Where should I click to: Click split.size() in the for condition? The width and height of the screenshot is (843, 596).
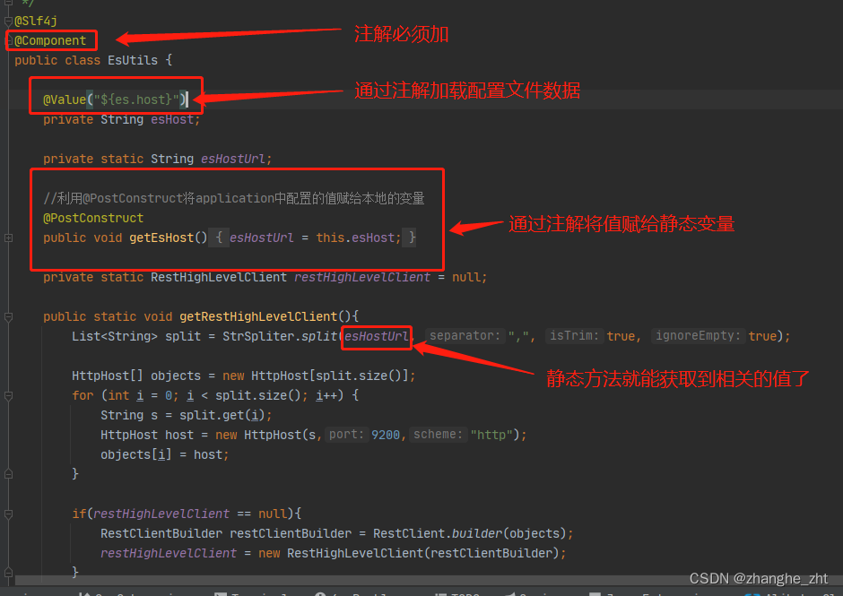click(x=258, y=395)
